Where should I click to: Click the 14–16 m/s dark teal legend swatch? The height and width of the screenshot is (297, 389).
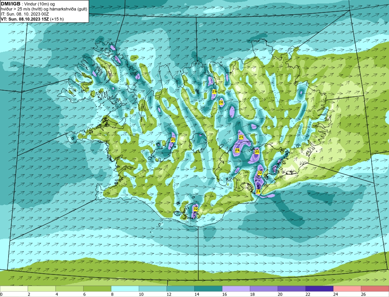pos(209,288)
